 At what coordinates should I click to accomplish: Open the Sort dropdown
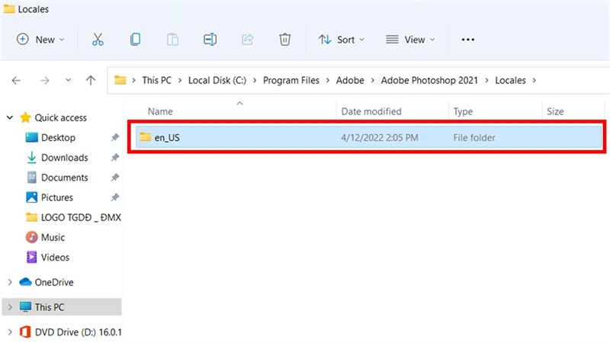342,40
